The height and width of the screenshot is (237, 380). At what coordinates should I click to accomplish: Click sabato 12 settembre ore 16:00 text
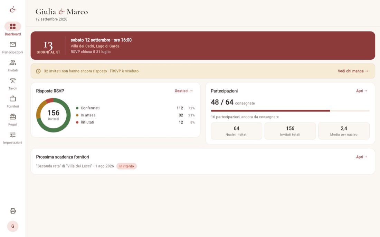[x=101, y=40]
